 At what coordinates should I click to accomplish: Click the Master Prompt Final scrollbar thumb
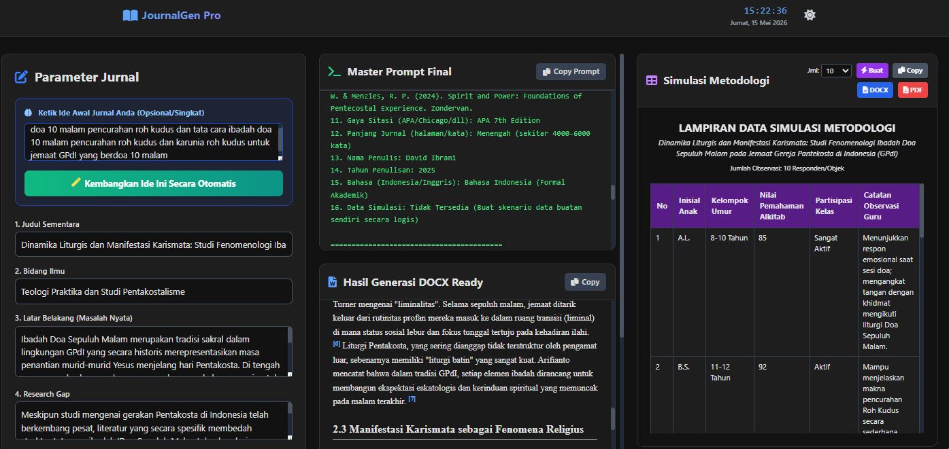point(613,192)
